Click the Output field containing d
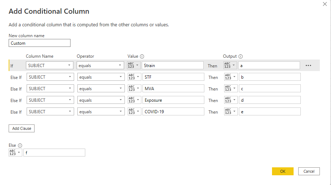Image resolution: width=331 pixels, height=185 pixels. [270, 100]
